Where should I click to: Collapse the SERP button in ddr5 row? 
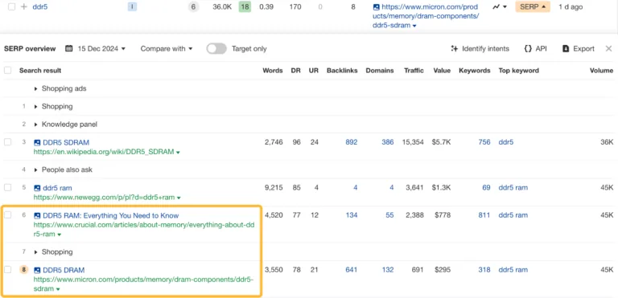tap(533, 6)
